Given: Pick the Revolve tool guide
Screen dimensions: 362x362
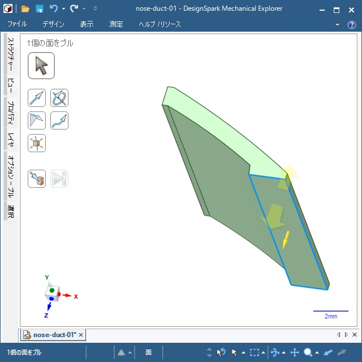Looking at the screenshot, I should (x=59, y=98).
